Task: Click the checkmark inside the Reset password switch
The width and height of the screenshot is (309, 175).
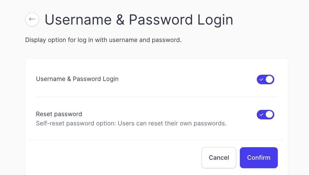Action: point(261,115)
